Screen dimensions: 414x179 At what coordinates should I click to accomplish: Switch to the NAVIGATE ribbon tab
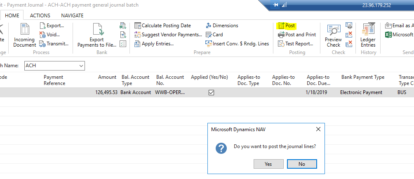[72, 15]
